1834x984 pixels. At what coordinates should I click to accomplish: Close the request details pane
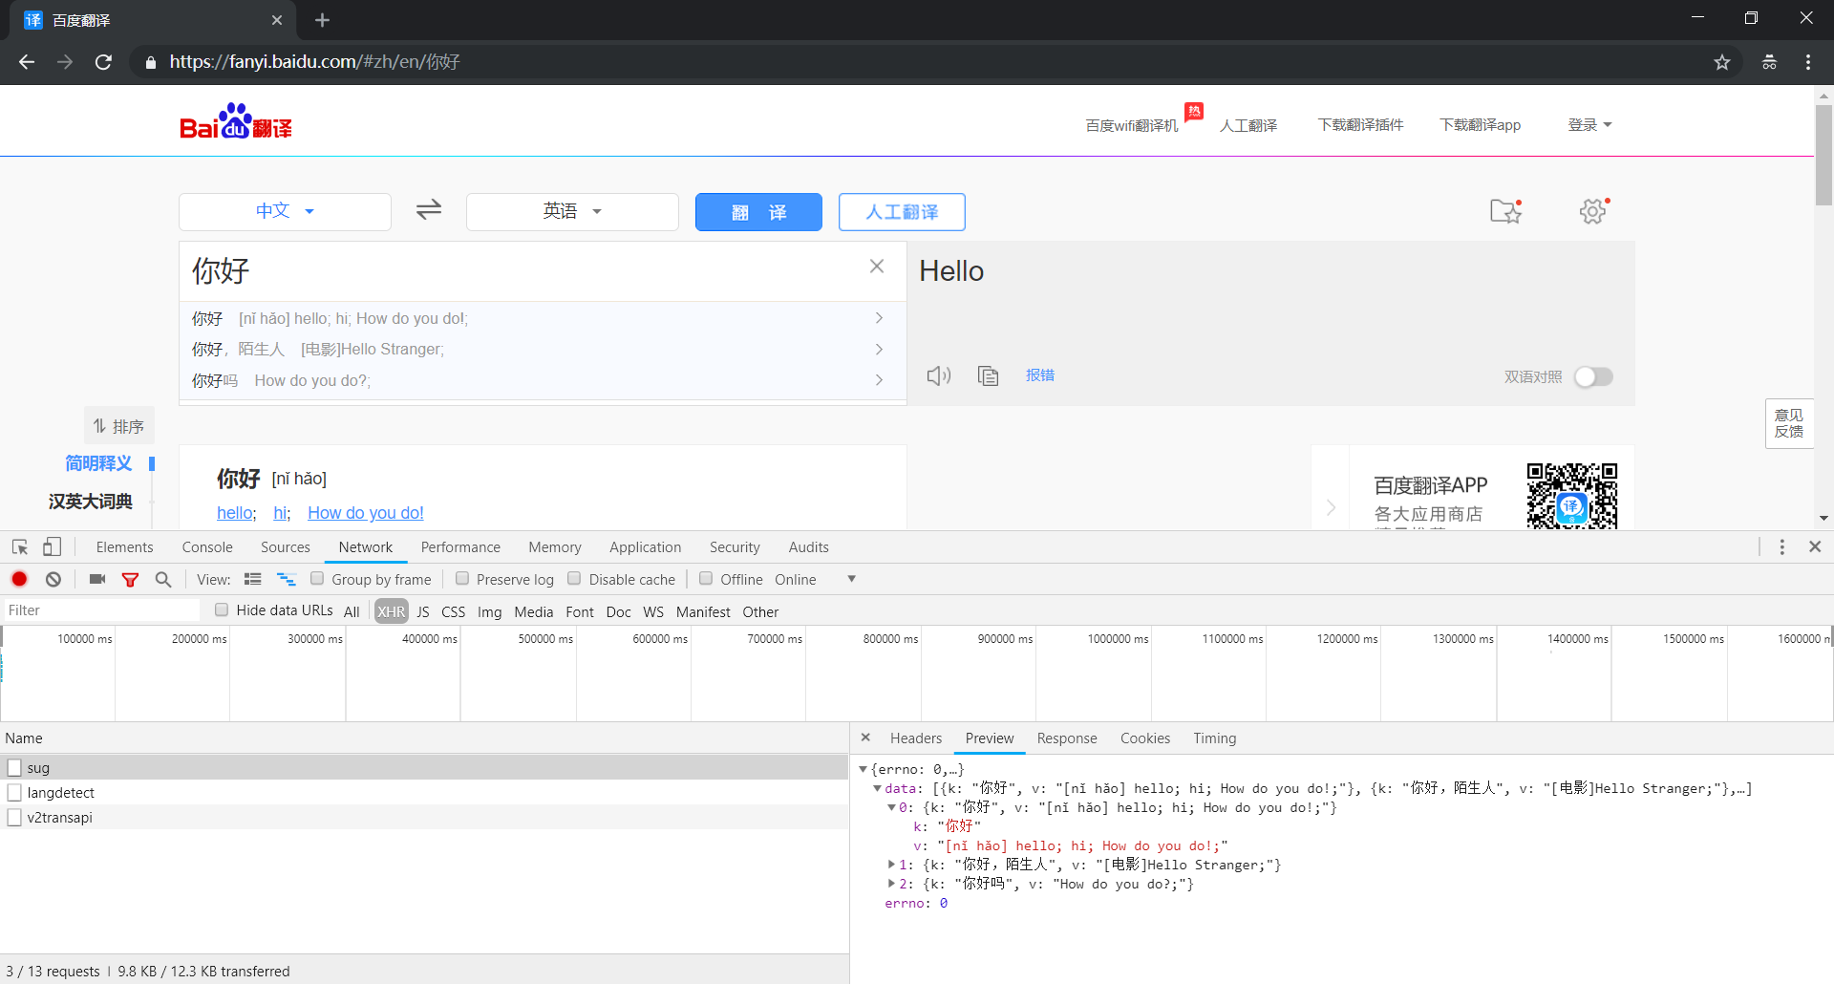(x=865, y=738)
